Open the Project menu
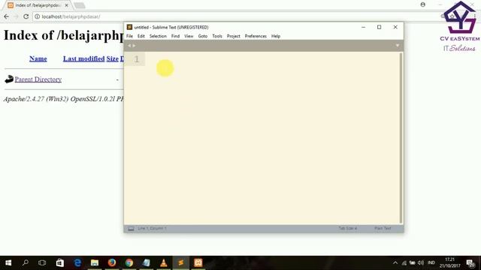The height and width of the screenshot is (270, 481). [234, 36]
